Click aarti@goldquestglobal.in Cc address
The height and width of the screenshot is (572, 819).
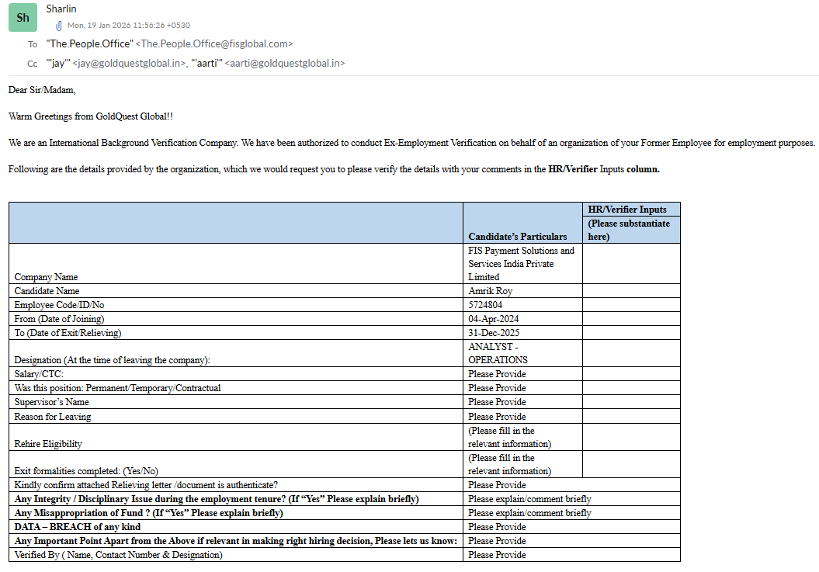point(285,63)
